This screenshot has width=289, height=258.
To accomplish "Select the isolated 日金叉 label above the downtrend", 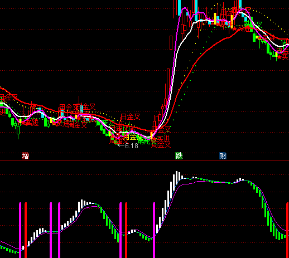I will tap(130, 117).
